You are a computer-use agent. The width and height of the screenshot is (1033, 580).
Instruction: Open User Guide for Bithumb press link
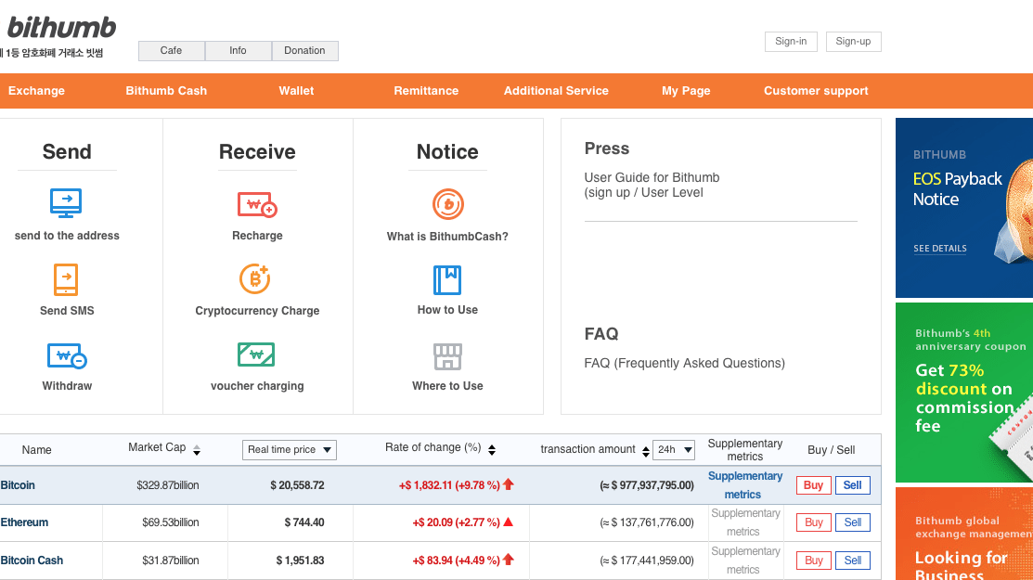coord(652,185)
